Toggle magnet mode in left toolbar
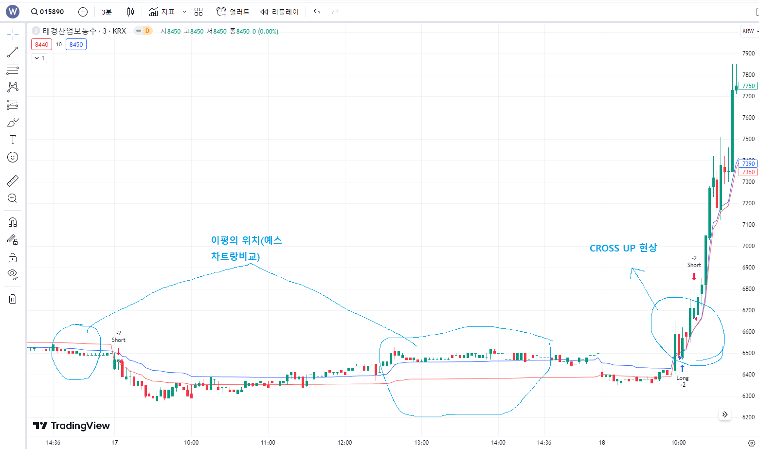The height and width of the screenshot is (449, 759). 13,222
